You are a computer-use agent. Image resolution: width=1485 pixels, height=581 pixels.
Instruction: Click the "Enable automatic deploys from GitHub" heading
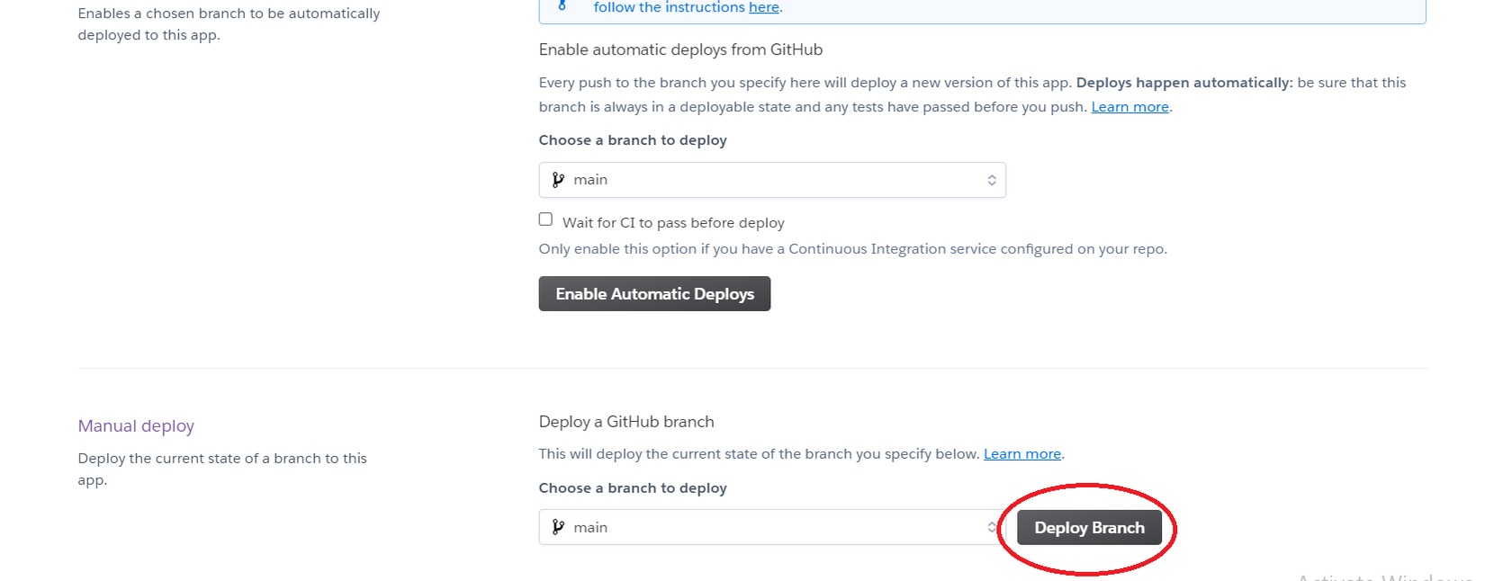coord(680,50)
